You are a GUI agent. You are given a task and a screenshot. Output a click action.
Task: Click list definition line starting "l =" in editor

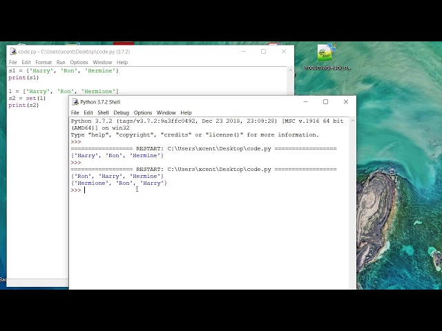(64, 91)
